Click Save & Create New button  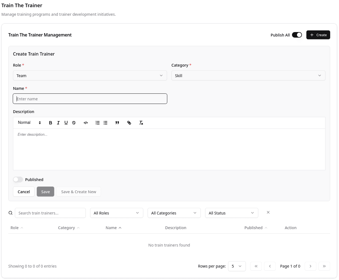(79, 192)
